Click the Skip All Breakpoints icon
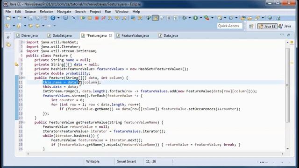The width and height of the screenshot is (299, 168). pos(74,18)
